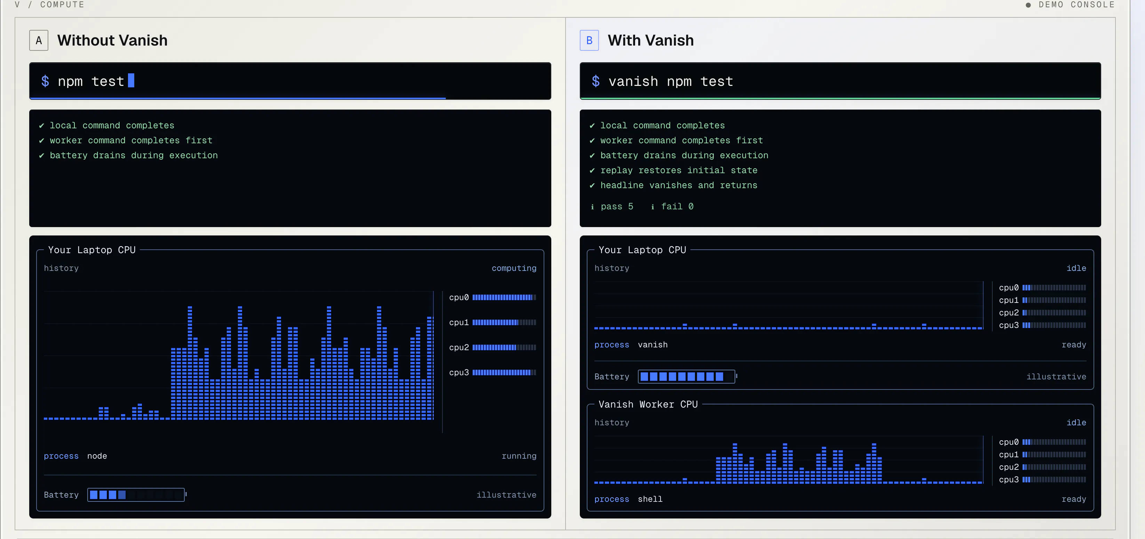
Task: Select 'worker command completes first' in With Vanish output
Action: [x=681, y=141]
